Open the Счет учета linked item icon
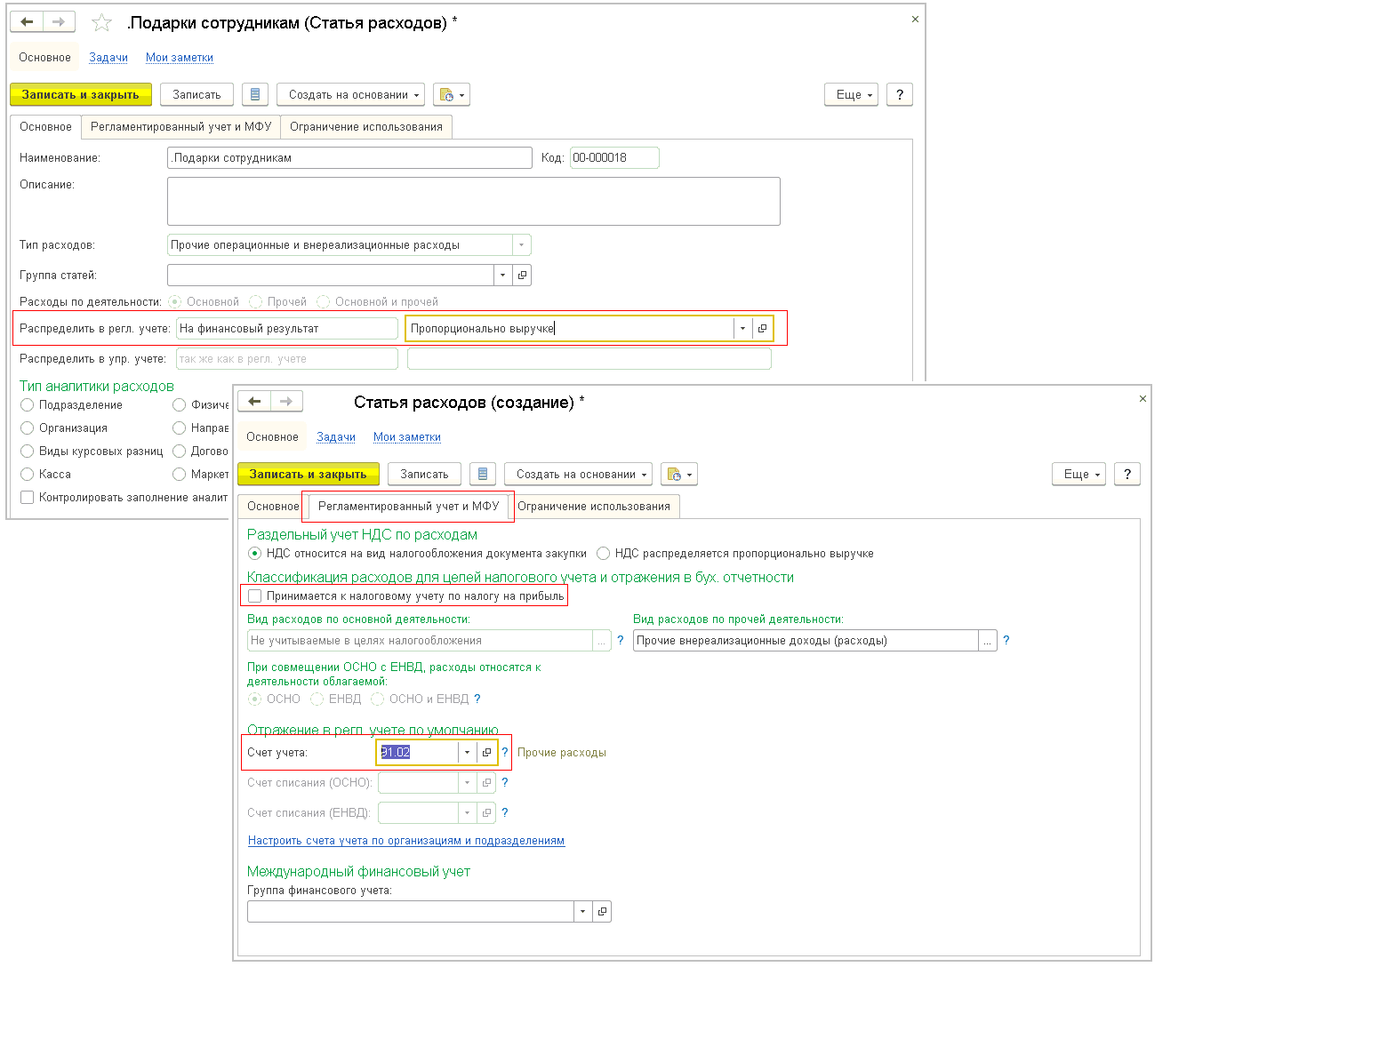The width and height of the screenshot is (1387, 1063). [x=486, y=753]
